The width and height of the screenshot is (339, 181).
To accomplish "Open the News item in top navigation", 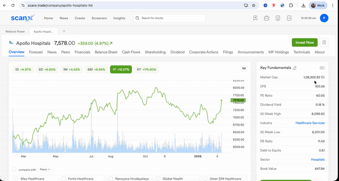I will [x=64, y=18].
